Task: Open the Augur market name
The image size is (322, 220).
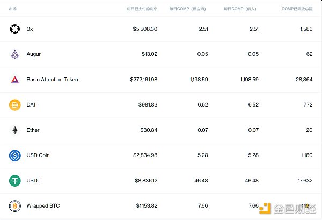Action: click(33, 54)
